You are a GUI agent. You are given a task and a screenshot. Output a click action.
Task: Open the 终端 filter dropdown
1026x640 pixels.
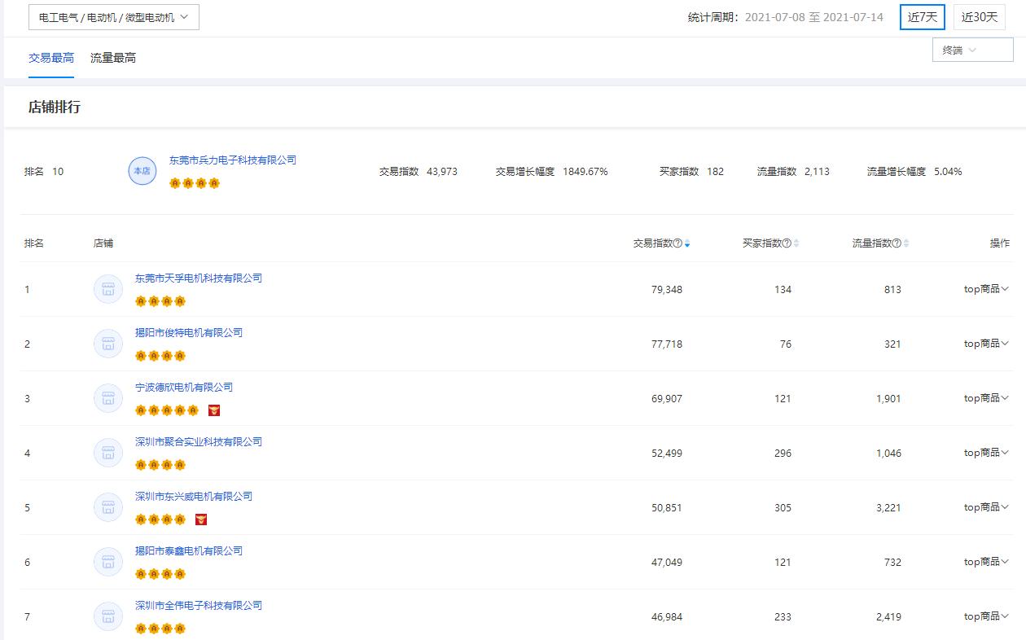click(x=972, y=50)
